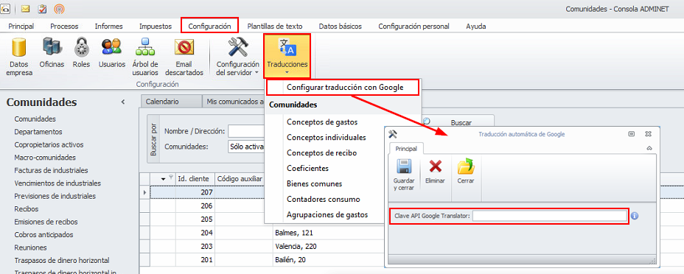Choose Contadores consumo menu item
The image size is (684, 274).
pyautogui.click(x=324, y=199)
